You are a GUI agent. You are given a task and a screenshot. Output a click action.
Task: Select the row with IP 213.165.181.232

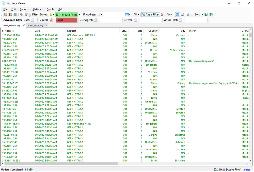click(125, 161)
